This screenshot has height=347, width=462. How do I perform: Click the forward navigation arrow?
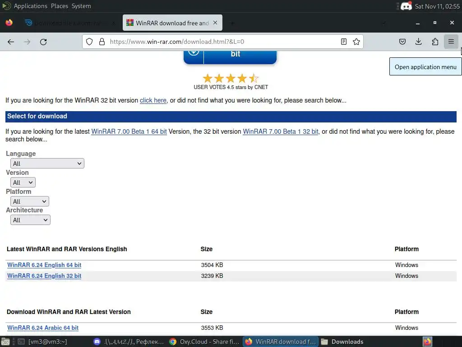[x=27, y=42]
